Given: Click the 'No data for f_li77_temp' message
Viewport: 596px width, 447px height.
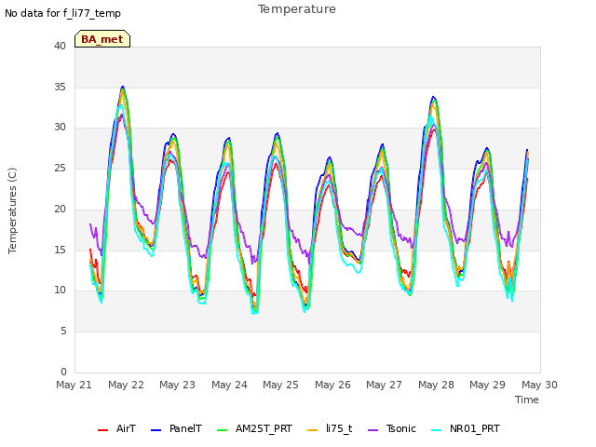Looking at the screenshot, I should 62,13.
